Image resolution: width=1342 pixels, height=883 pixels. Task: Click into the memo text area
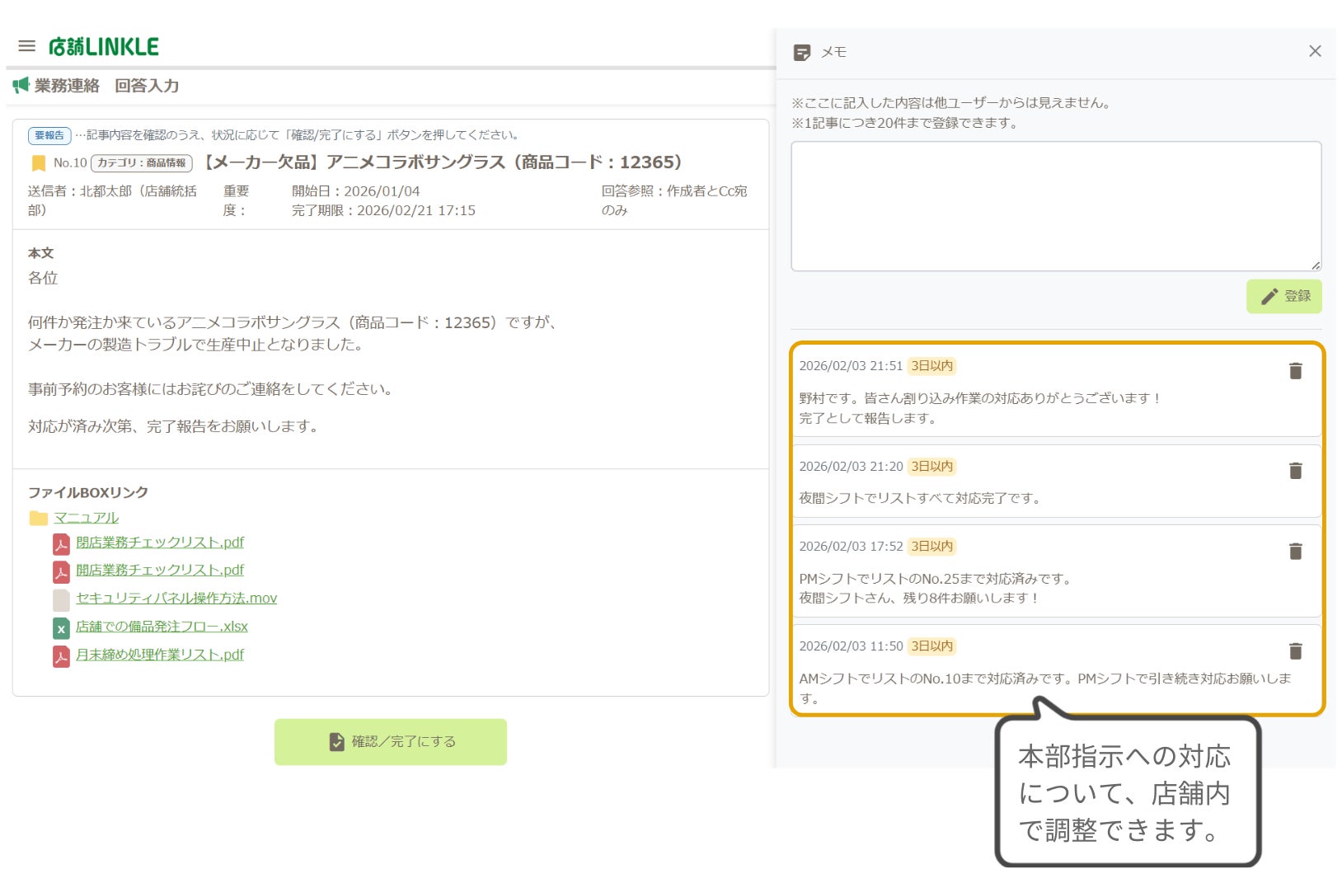coord(1056,206)
